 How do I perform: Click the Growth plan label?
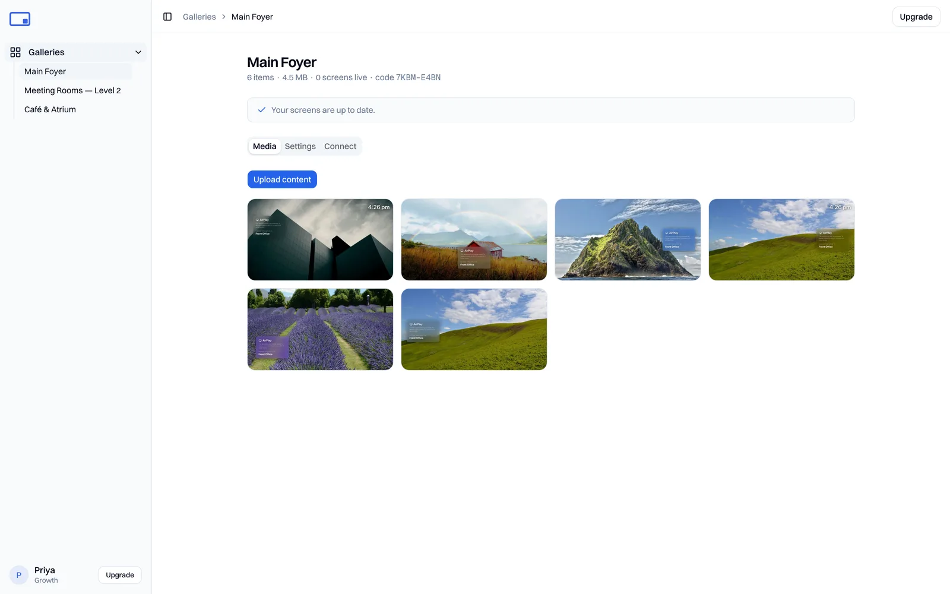click(x=46, y=580)
